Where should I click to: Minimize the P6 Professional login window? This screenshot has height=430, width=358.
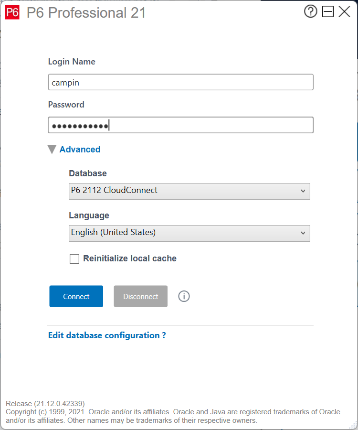tap(327, 11)
